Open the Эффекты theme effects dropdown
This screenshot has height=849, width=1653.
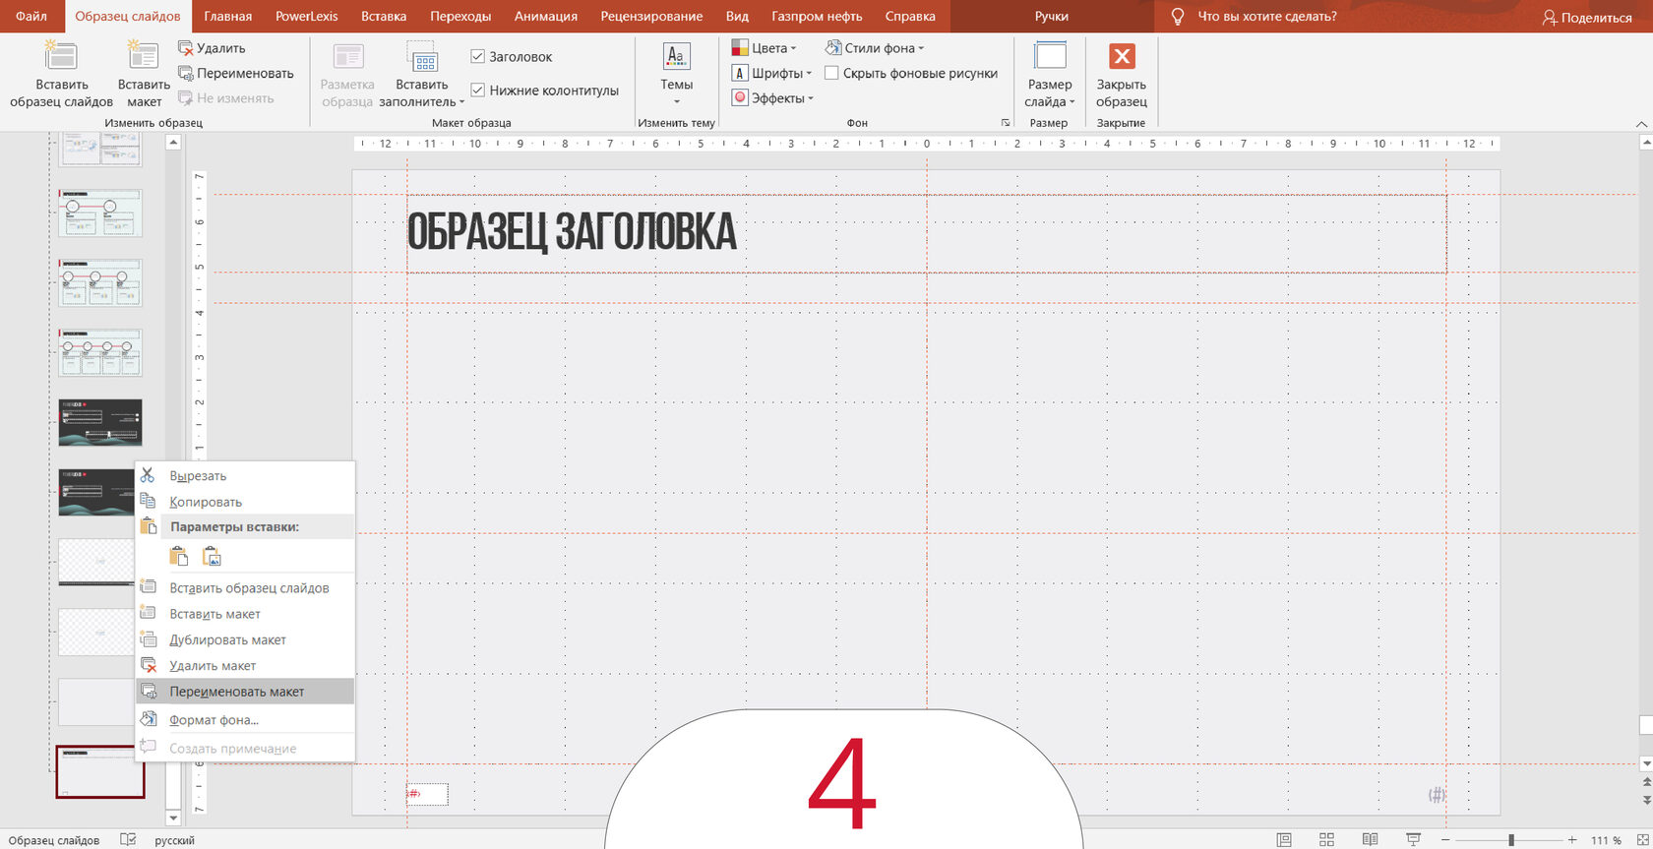(x=772, y=98)
